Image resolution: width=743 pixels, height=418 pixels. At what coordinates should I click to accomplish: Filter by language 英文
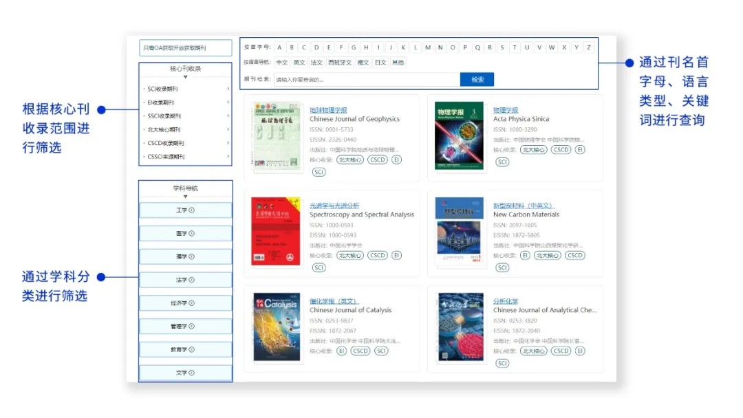tap(299, 63)
